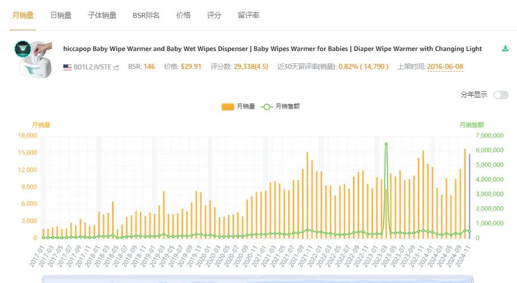The width and height of the screenshot is (517, 283).
Task: Download chart data with green download icon
Action: (505, 49)
